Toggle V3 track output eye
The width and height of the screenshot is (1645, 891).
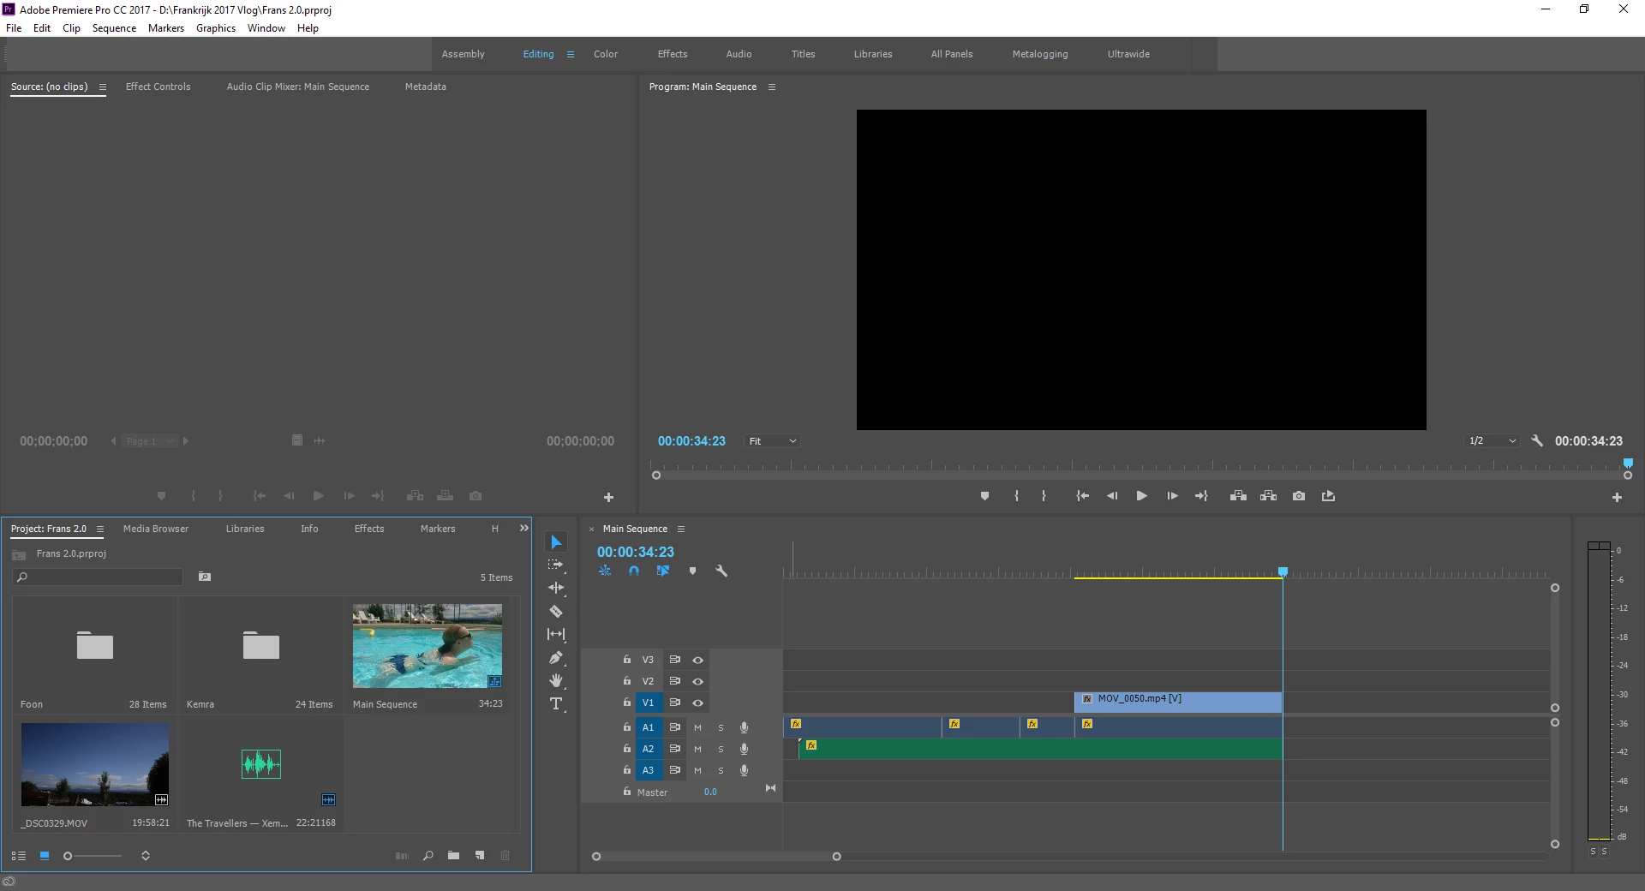(x=697, y=660)
